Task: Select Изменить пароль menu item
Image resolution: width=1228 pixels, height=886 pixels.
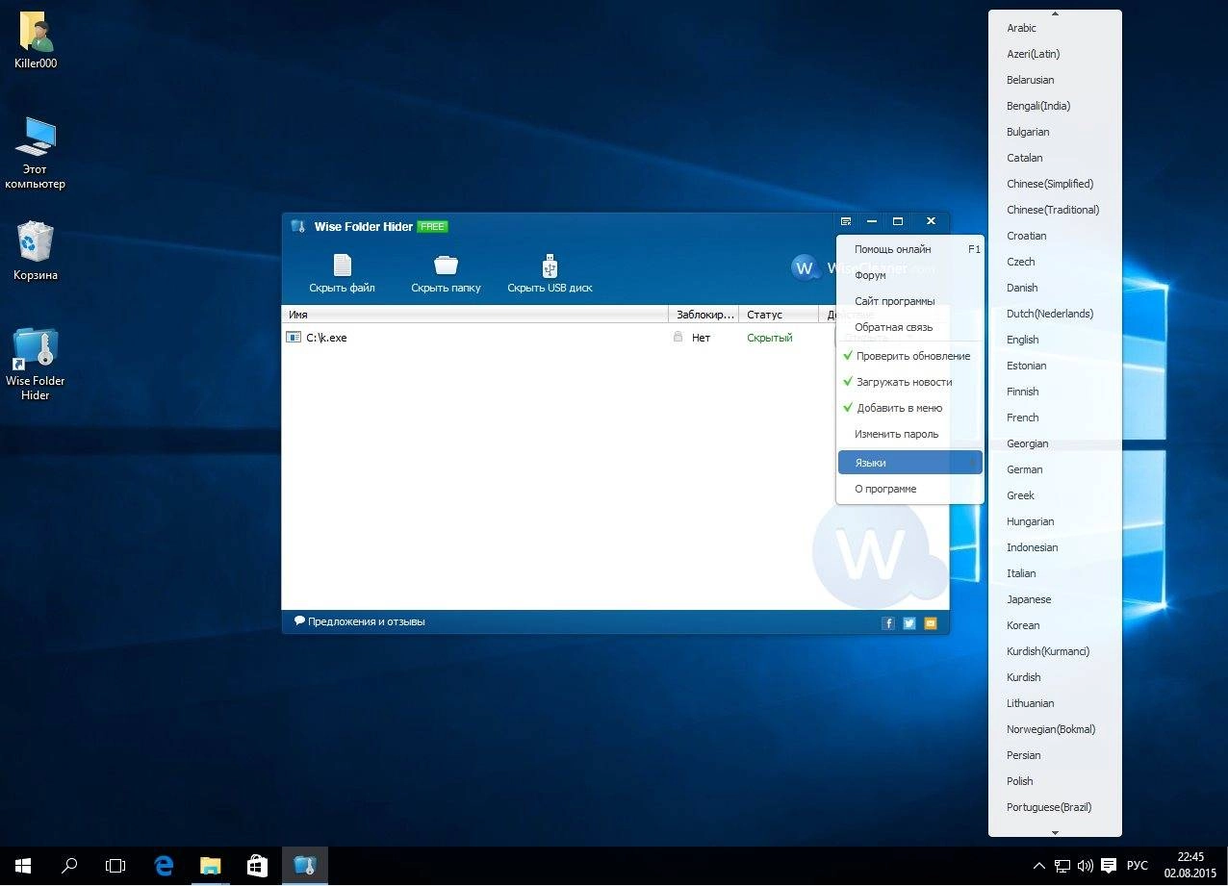Action: tap(910, 434)
